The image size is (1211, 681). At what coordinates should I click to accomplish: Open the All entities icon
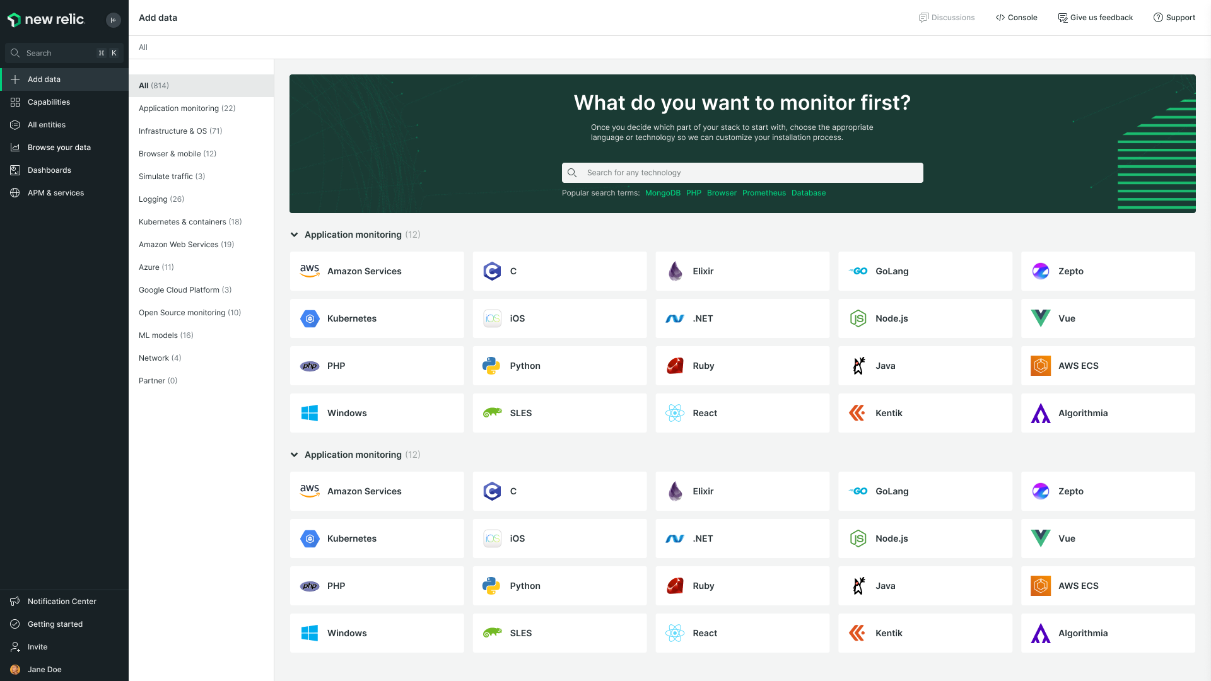click(15, 125)
